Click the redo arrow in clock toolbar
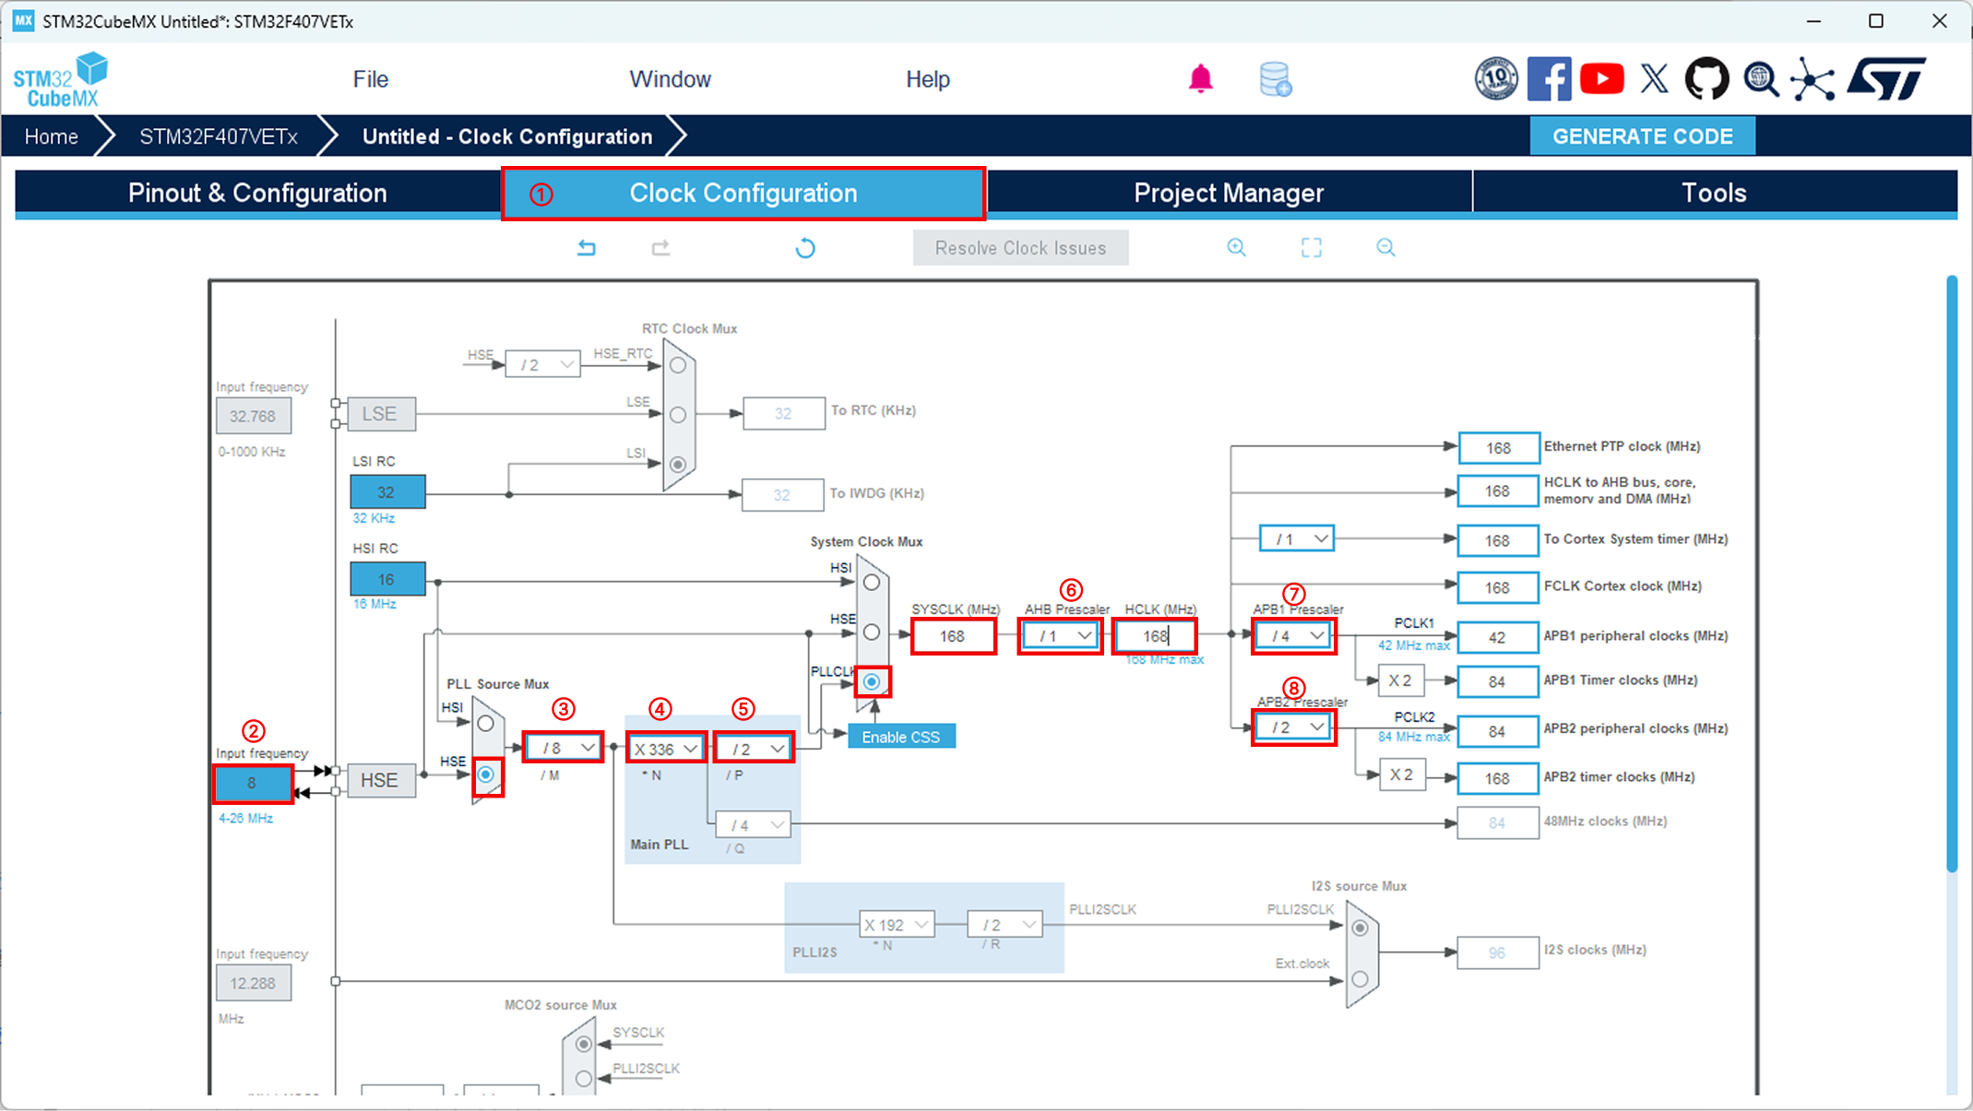This screenshot has width=1973, height=1111. [x=660, y=248]
